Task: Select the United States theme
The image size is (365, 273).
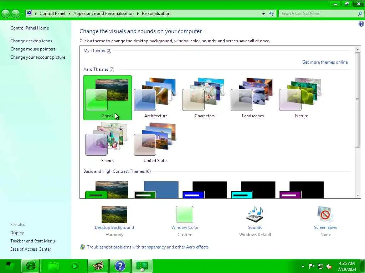Action: [156, 143]
